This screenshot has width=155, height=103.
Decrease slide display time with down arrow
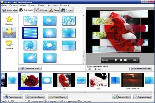[96, 70]
